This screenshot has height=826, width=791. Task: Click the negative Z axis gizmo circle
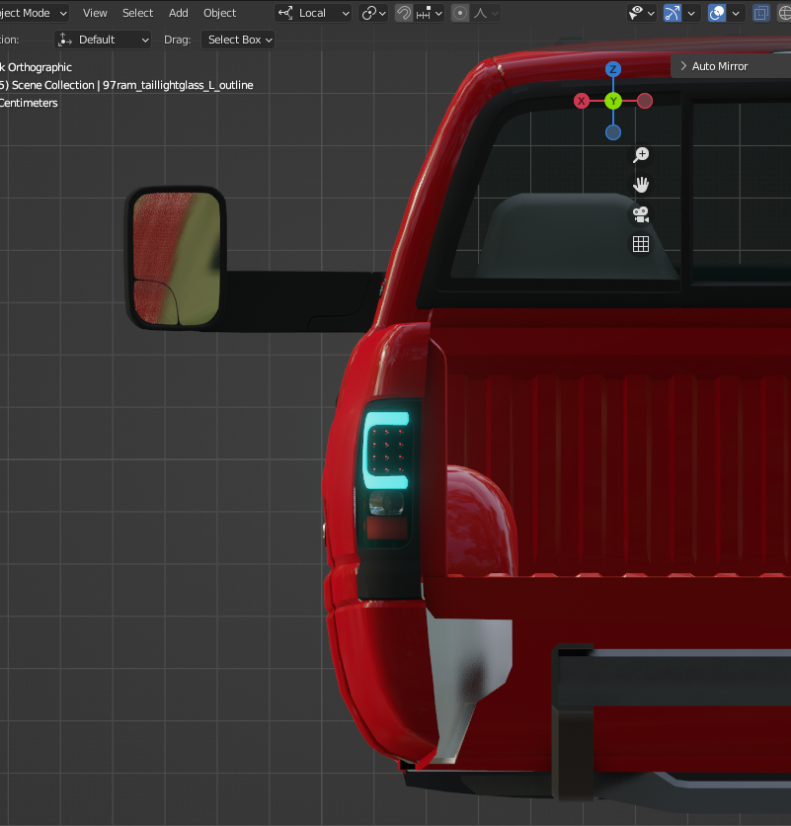(613, 132)
